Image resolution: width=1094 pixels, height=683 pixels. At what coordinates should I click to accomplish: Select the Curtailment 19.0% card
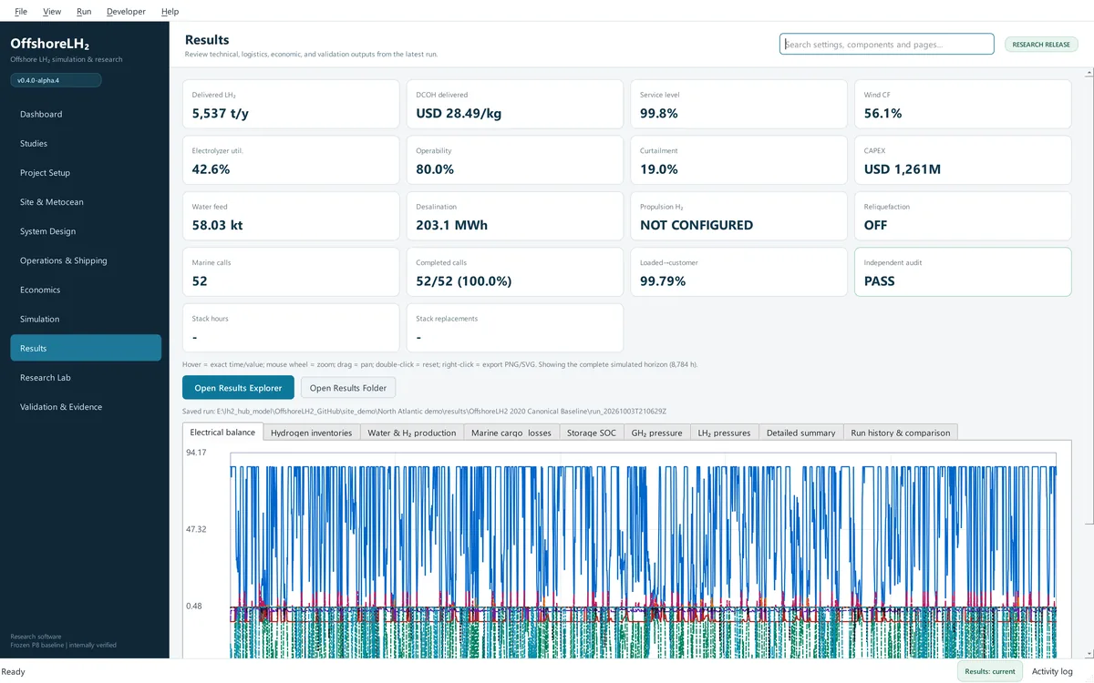[x=738, y=160]
